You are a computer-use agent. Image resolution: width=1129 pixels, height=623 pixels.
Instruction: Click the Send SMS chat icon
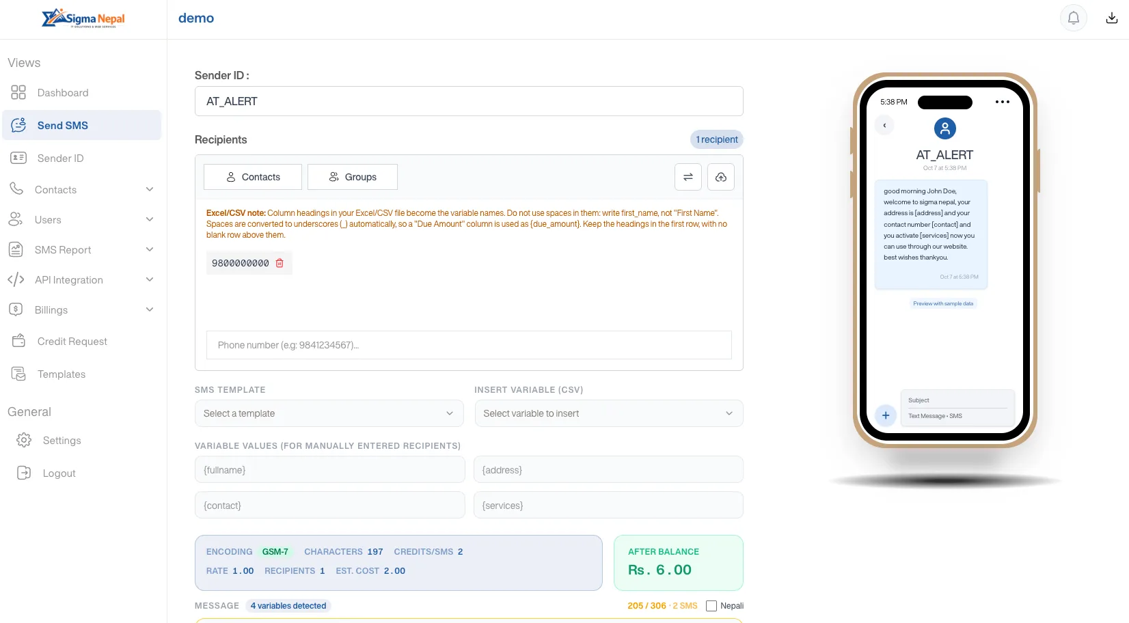pyautogui.click(x=18, y=125)
